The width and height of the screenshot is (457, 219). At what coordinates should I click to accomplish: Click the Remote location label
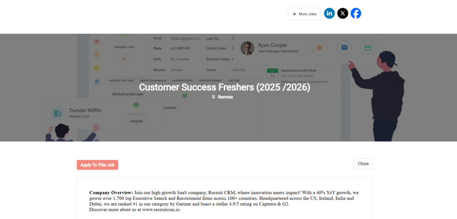[x=225, y=97]
